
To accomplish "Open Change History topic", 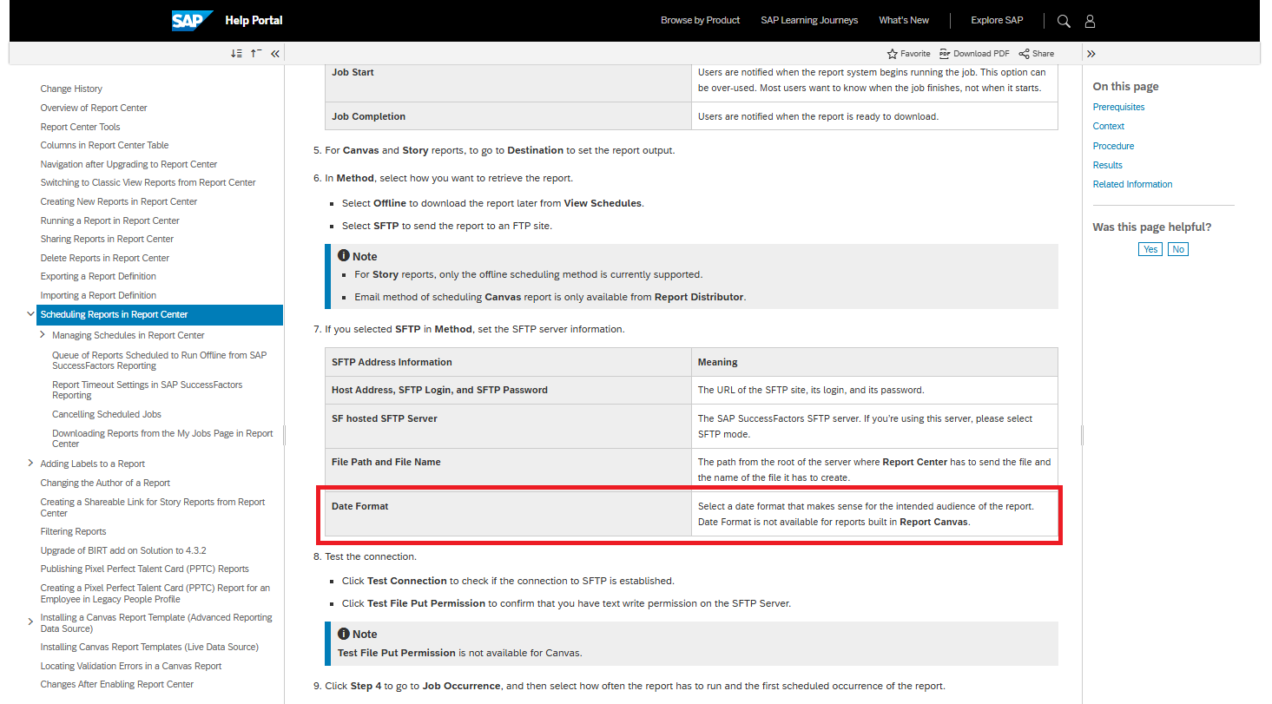I will click(71, 89).
